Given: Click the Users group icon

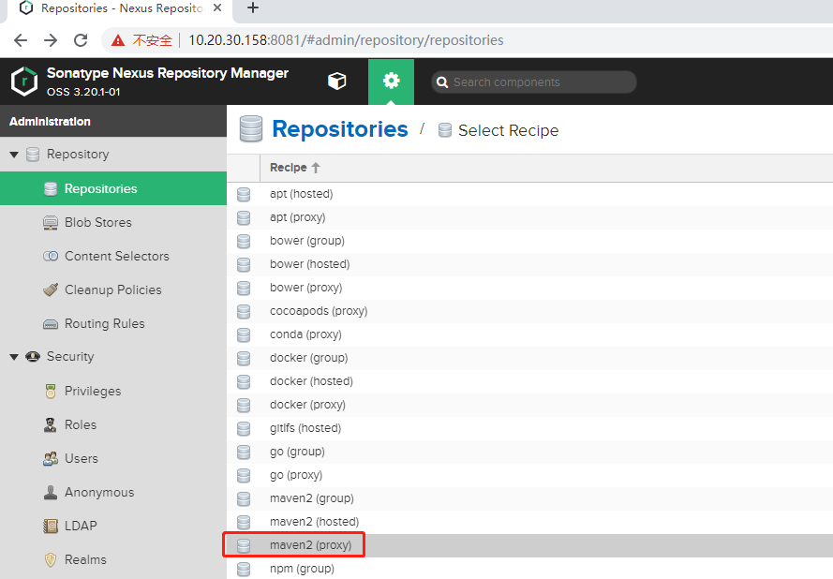Looking at the screenshot, I should coord(51,458).
